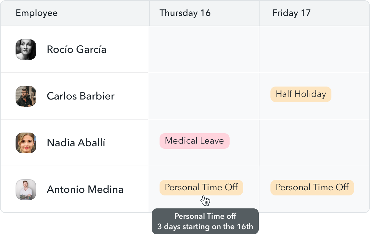Select Nadia Aballí's name
Image resolution: width=370 pixels, height=234 pixels.
76,143
